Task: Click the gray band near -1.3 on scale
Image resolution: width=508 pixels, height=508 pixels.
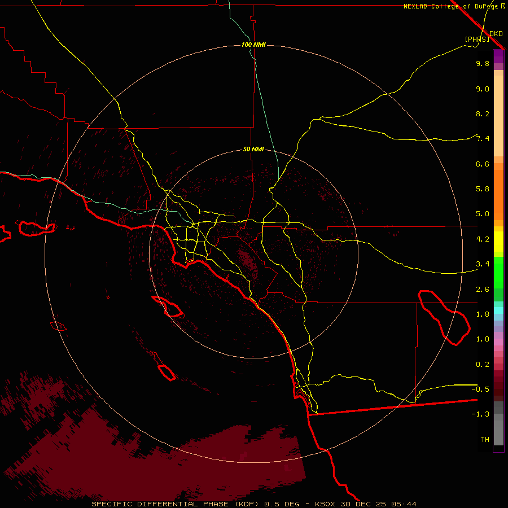Action: click(498, 415)
